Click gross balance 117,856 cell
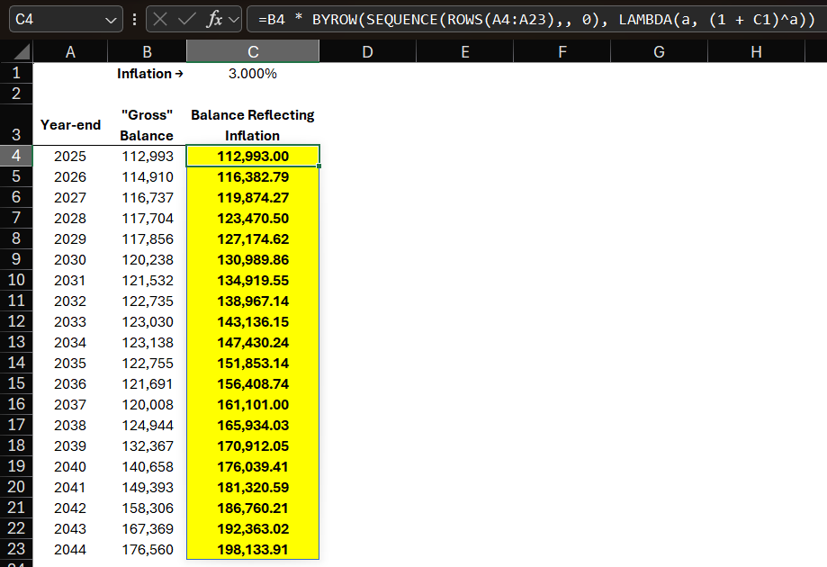Screen dimensions: 827x567 (x=148, y=238)
